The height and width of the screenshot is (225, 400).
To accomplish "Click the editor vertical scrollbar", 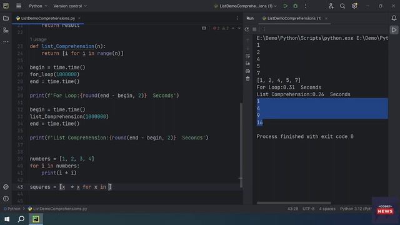I will 241,146.
